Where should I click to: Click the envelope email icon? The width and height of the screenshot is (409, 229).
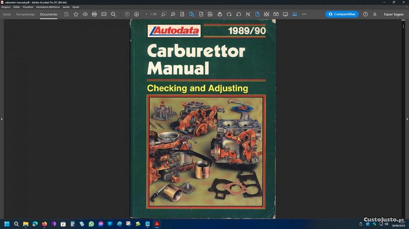(x=104, y=14)
